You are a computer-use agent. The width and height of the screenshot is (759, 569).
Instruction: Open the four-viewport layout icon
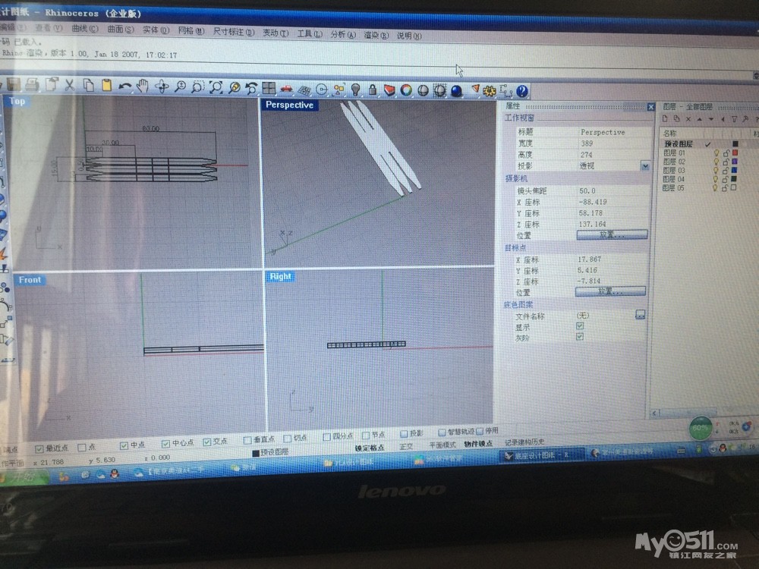tap(269, 89)
